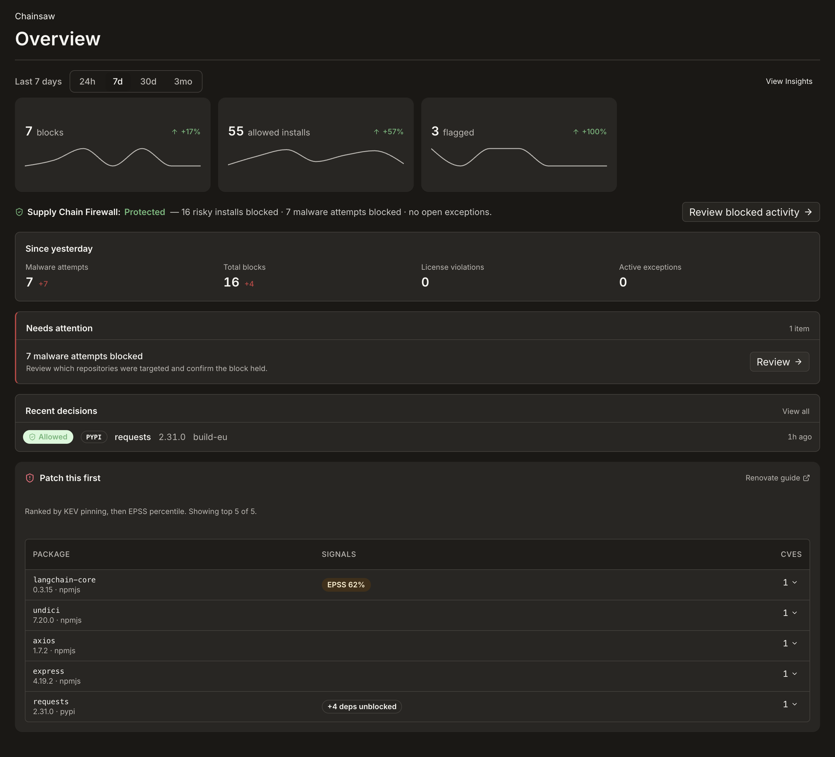The image size is (835, 757).
Task: Click the SIGNALS column header
Action: click(339, 554)
